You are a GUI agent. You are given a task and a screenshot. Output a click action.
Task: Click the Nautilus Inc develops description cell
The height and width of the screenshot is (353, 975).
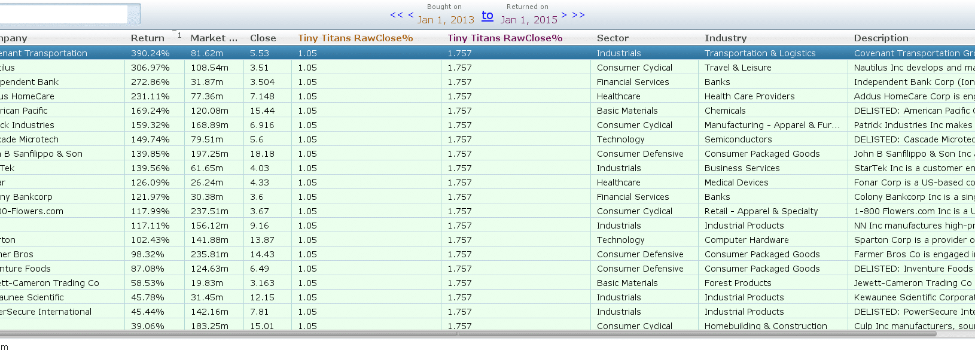912,68
